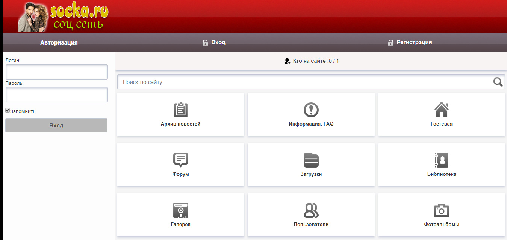Focus the Пароль input field
The image size is (507, 240).
tap(57, 95)
